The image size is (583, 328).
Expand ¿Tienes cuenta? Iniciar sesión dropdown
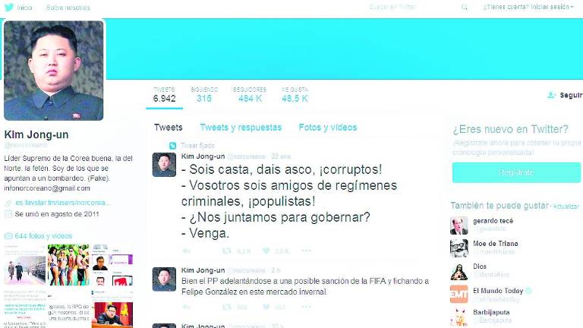point(528,7)
